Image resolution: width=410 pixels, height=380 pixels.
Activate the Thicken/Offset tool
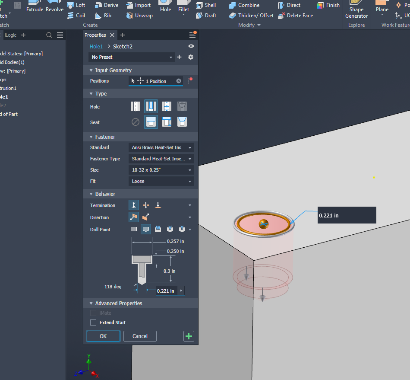coord(251,16)
